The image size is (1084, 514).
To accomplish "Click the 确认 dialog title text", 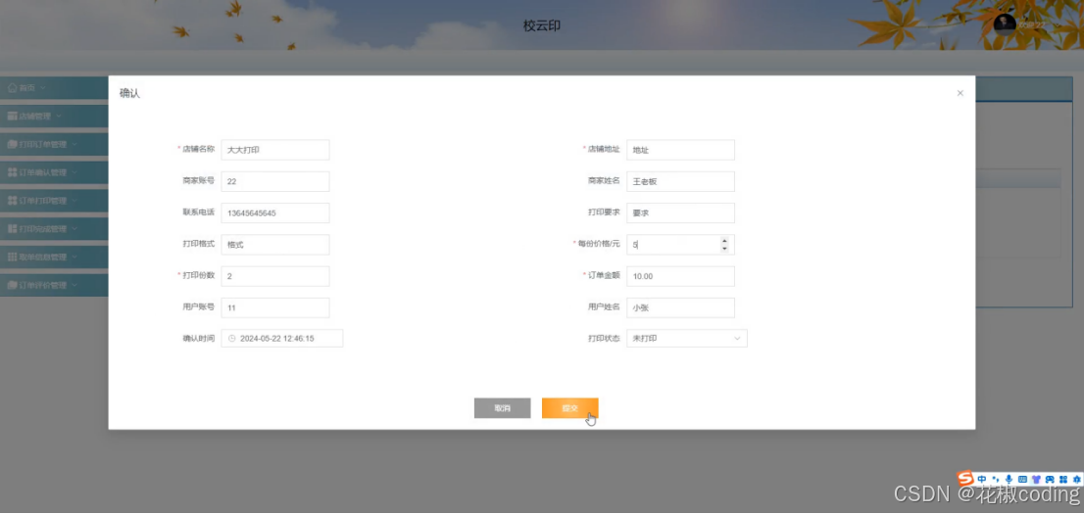I will 130,93.
